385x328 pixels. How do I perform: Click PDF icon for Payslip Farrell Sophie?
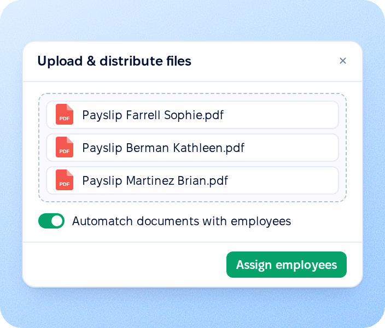coord(65,114)
